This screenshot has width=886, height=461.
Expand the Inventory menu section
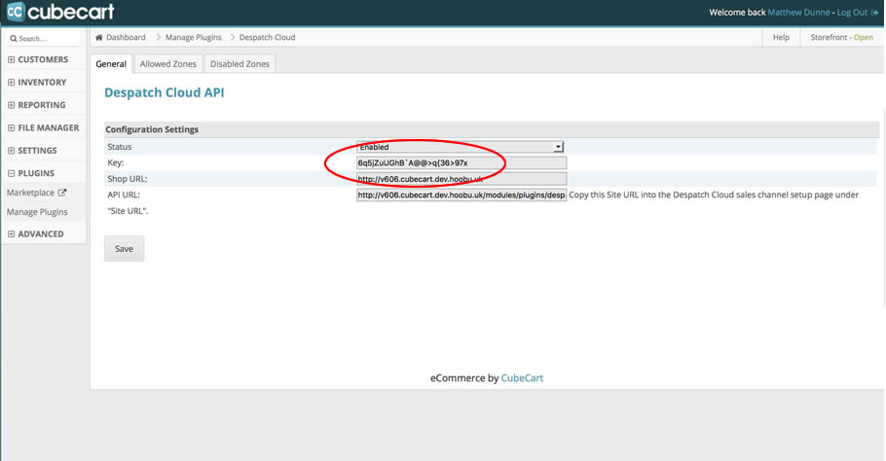click(x=44, y=83)
